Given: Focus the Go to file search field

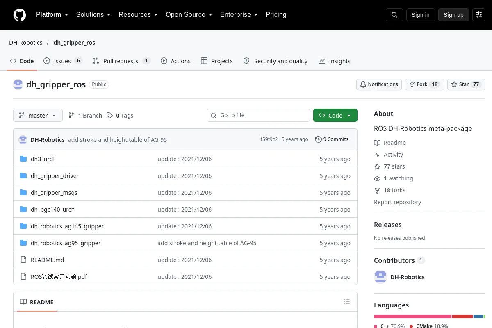Looking at the screenshot, I should pos(258,115).
